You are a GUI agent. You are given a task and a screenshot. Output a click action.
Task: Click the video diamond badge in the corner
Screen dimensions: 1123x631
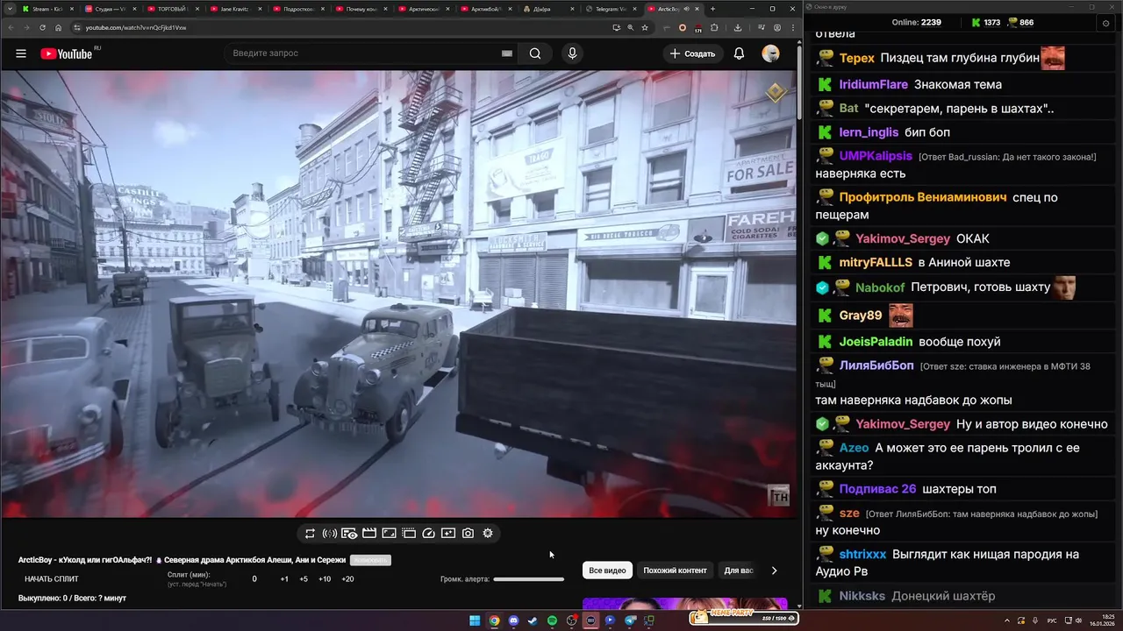click(x=776, y=92)
